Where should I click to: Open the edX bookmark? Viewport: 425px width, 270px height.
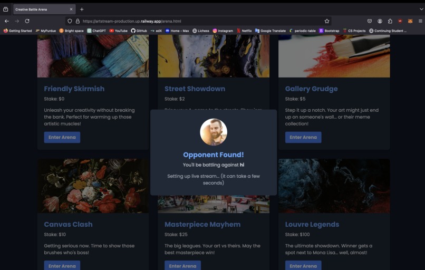156,31
